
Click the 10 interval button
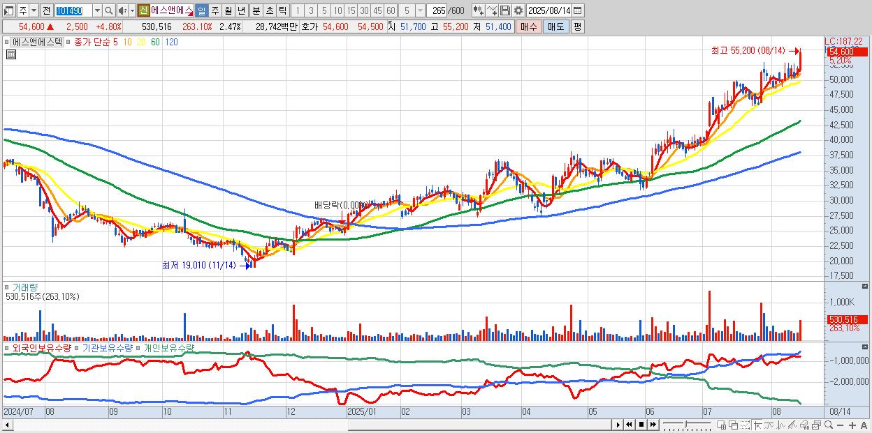(x=337, y=10)
